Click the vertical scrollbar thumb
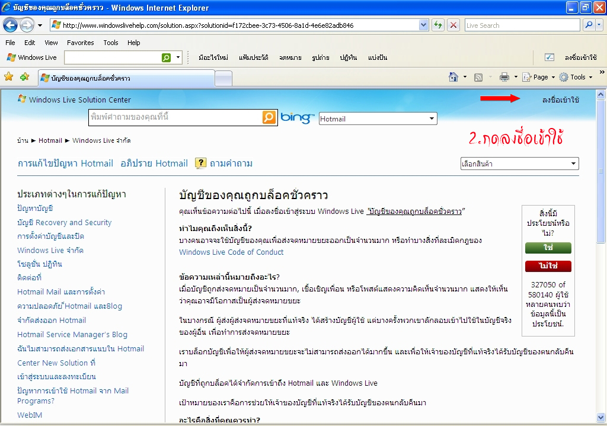Viewport: 607px width, 426px height. tap(601, 171)
